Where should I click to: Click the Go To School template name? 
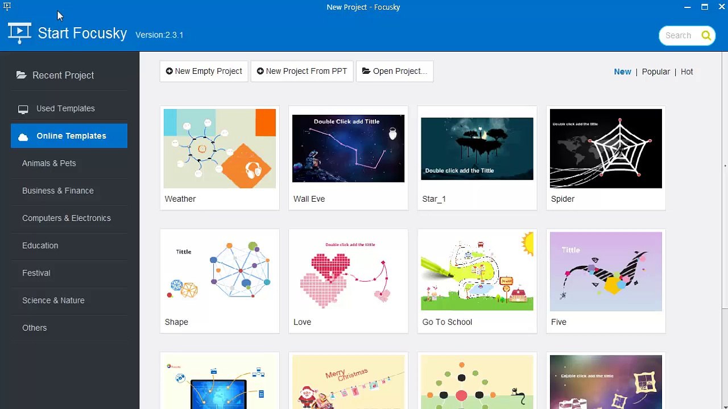[x=447, y=322]
